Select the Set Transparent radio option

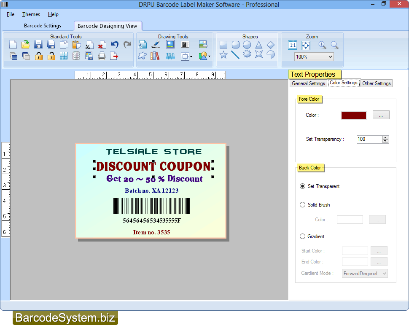302,186
